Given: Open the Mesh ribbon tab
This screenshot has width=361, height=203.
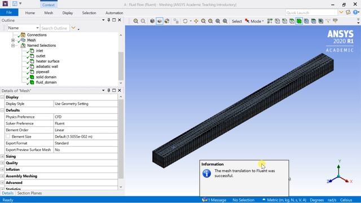Looking at the screenshot, I should (49, 13).
